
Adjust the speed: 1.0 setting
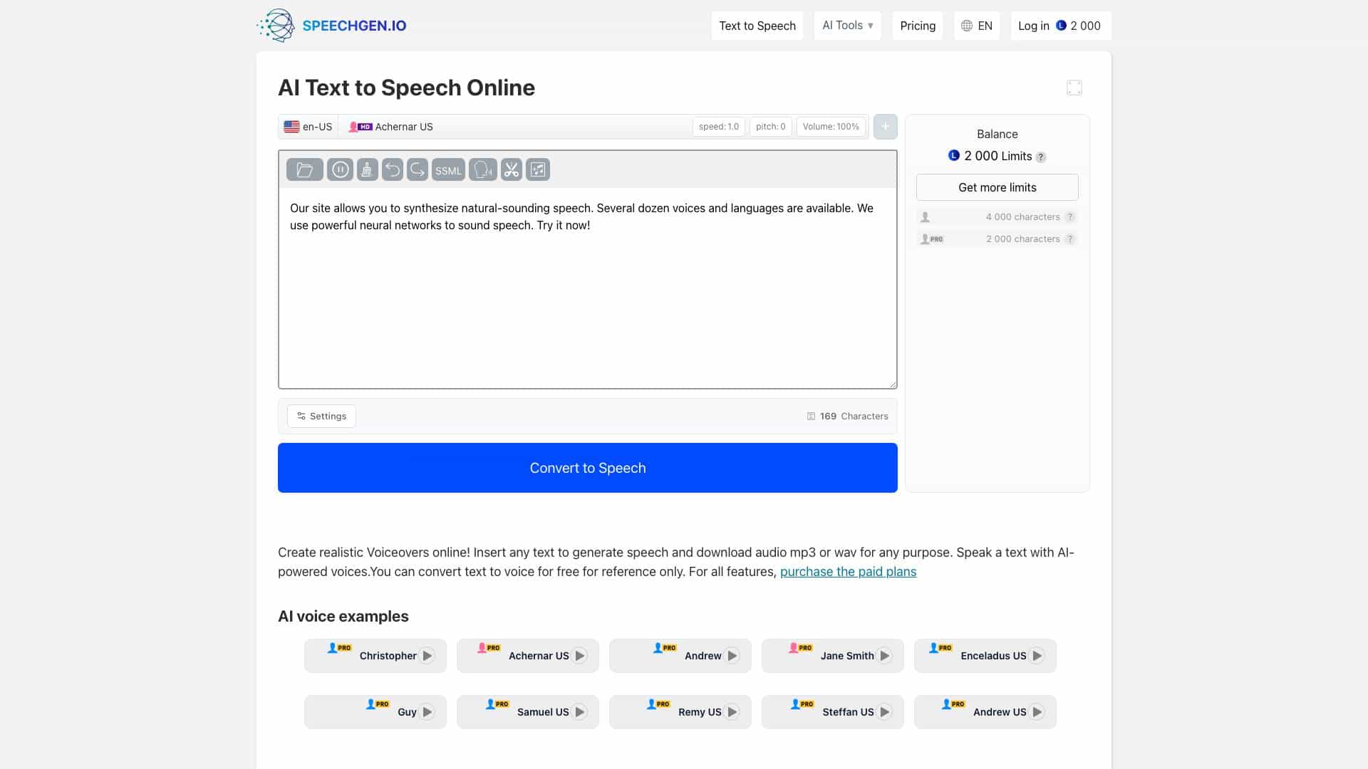718,127
